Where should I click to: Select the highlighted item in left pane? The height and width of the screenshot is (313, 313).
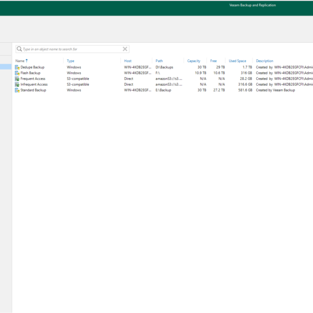pos(5,67)
